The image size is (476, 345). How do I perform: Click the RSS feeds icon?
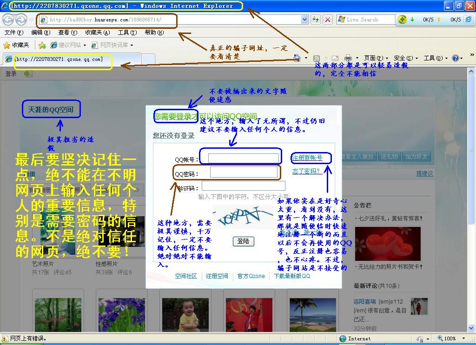coord(316,58)
